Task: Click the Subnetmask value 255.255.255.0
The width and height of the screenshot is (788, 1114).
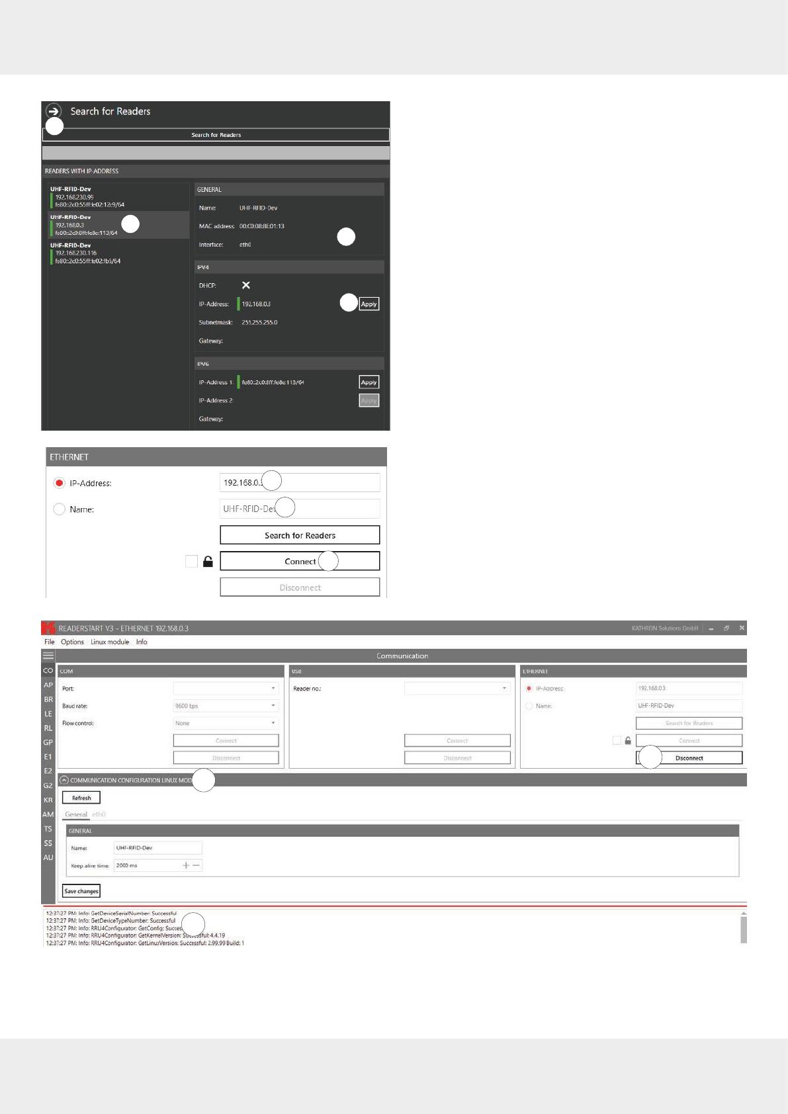Action: pyautogui.click(x=259, y=323)
